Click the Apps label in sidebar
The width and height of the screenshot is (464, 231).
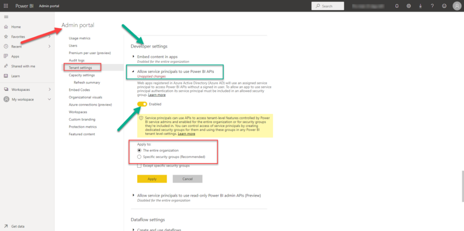15,56
